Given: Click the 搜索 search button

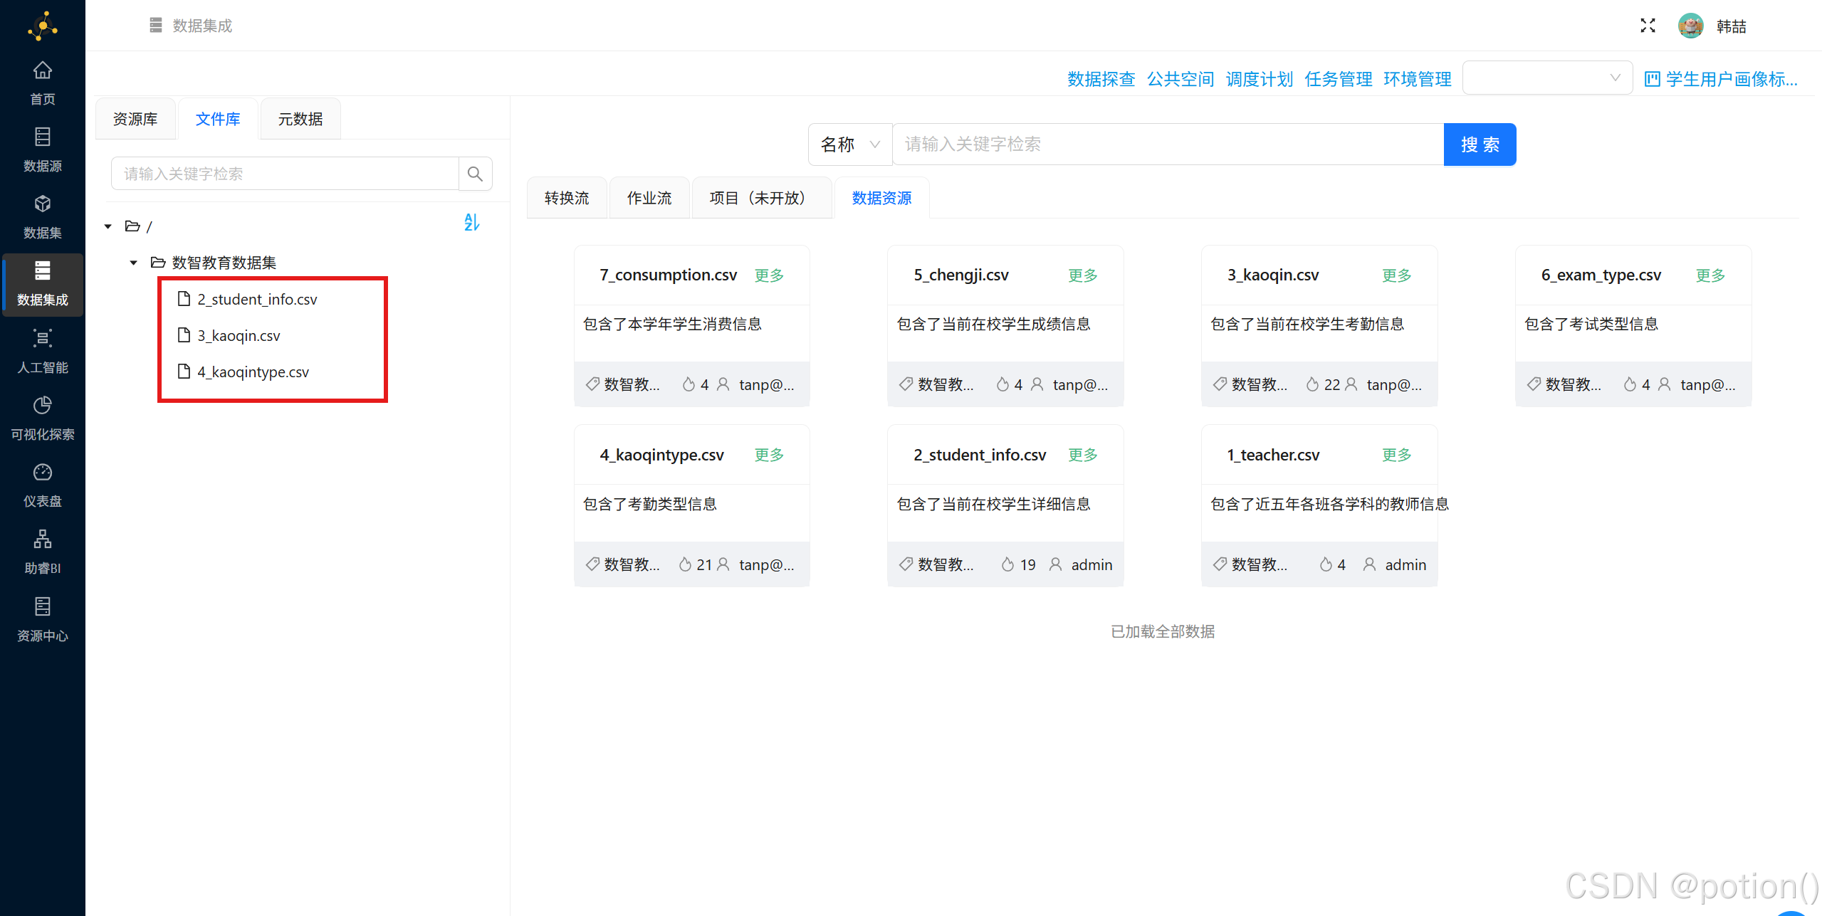Looking at the screenshot, I should click(x=1480, y=144).
